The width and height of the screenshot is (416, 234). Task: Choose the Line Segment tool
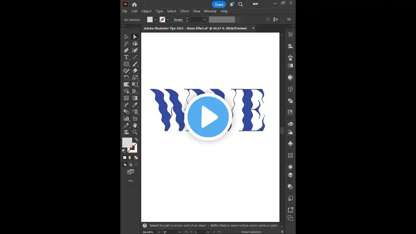pyautogui.click(x=135, y=57)
